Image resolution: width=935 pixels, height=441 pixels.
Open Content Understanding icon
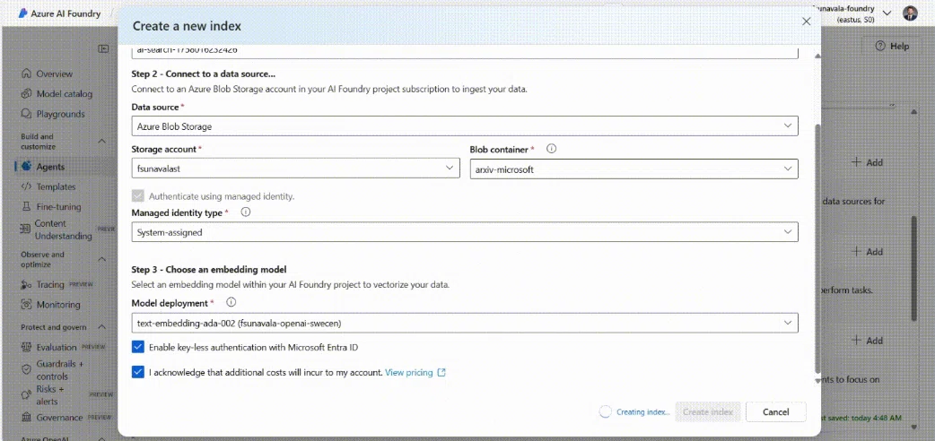pos(25,229)
